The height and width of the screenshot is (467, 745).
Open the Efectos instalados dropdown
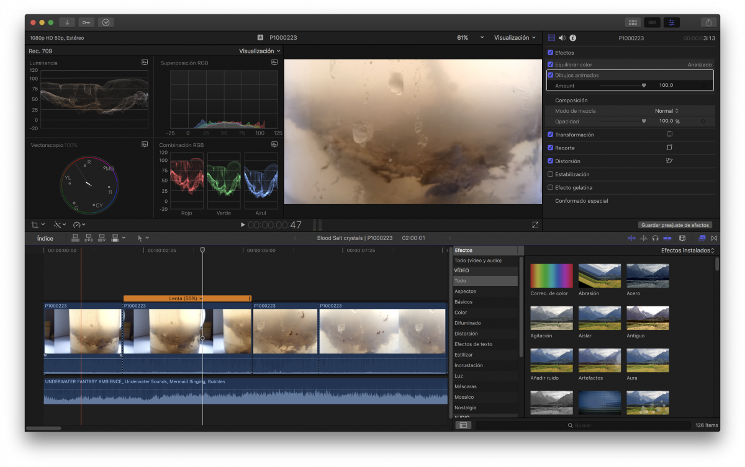point(687,251)
